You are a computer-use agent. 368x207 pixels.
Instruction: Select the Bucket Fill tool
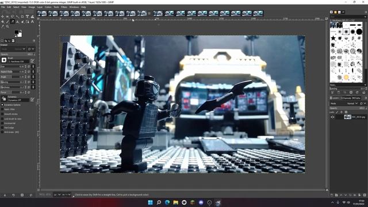tap(2, 22)
